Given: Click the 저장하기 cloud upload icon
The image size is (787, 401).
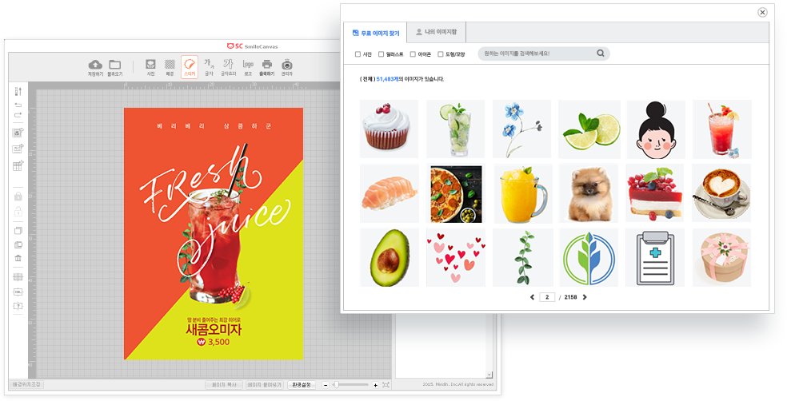Looking at the screenshot, I should tap(95, 65).
